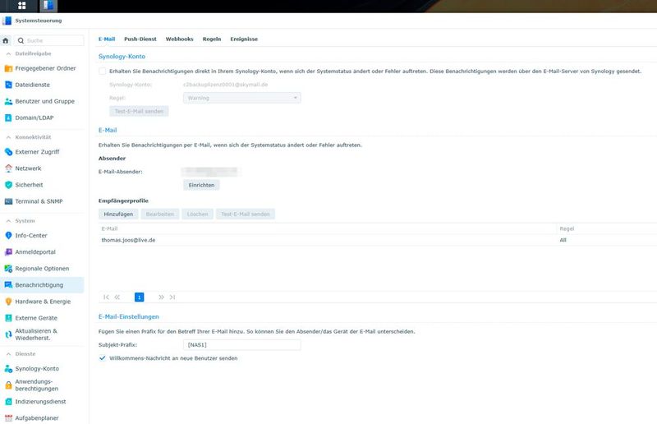Open Terminal & SNMP icon
The height and width of the screenshot is (424, 657).
(x=8, y=201)
